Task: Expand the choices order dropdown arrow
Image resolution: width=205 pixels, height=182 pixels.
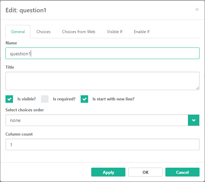Action: point(194,120)
